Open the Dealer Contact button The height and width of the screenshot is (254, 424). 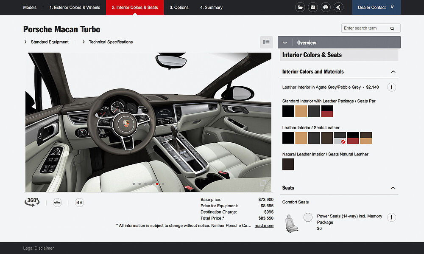[376, 7]
